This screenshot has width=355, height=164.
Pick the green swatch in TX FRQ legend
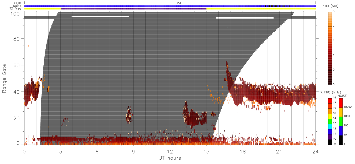coord(330,122)
